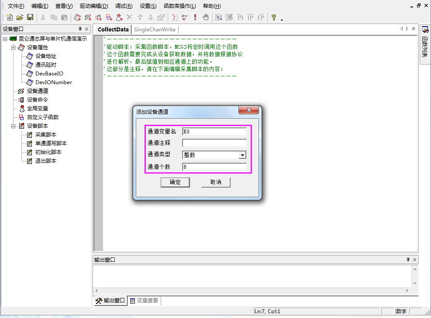Screen dimensions: 431x318
Task: Open the 函数库操作(L) menu
Action: click(x=180, y=6)
